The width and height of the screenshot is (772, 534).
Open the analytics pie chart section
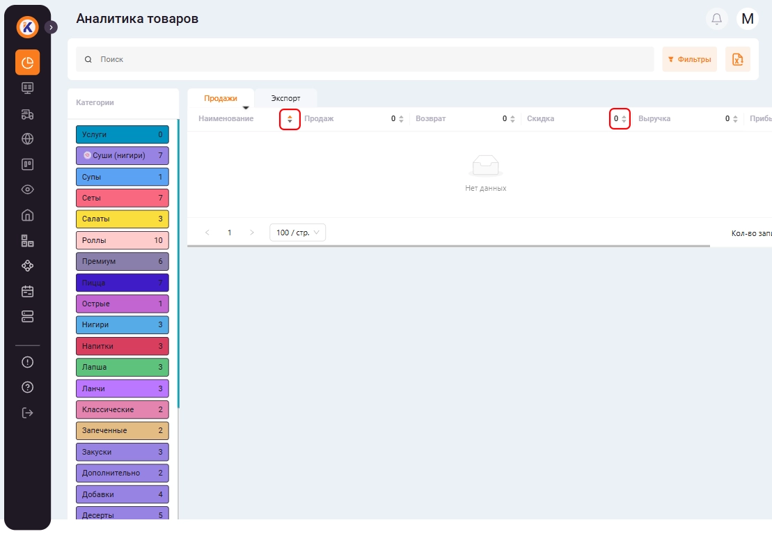(x=27, y=63)
